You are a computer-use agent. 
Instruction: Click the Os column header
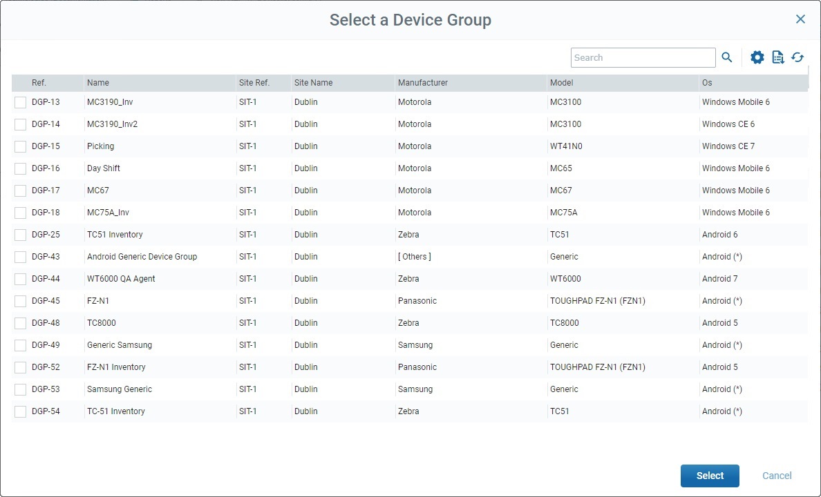pyautogui.click(x=706, y=82)
